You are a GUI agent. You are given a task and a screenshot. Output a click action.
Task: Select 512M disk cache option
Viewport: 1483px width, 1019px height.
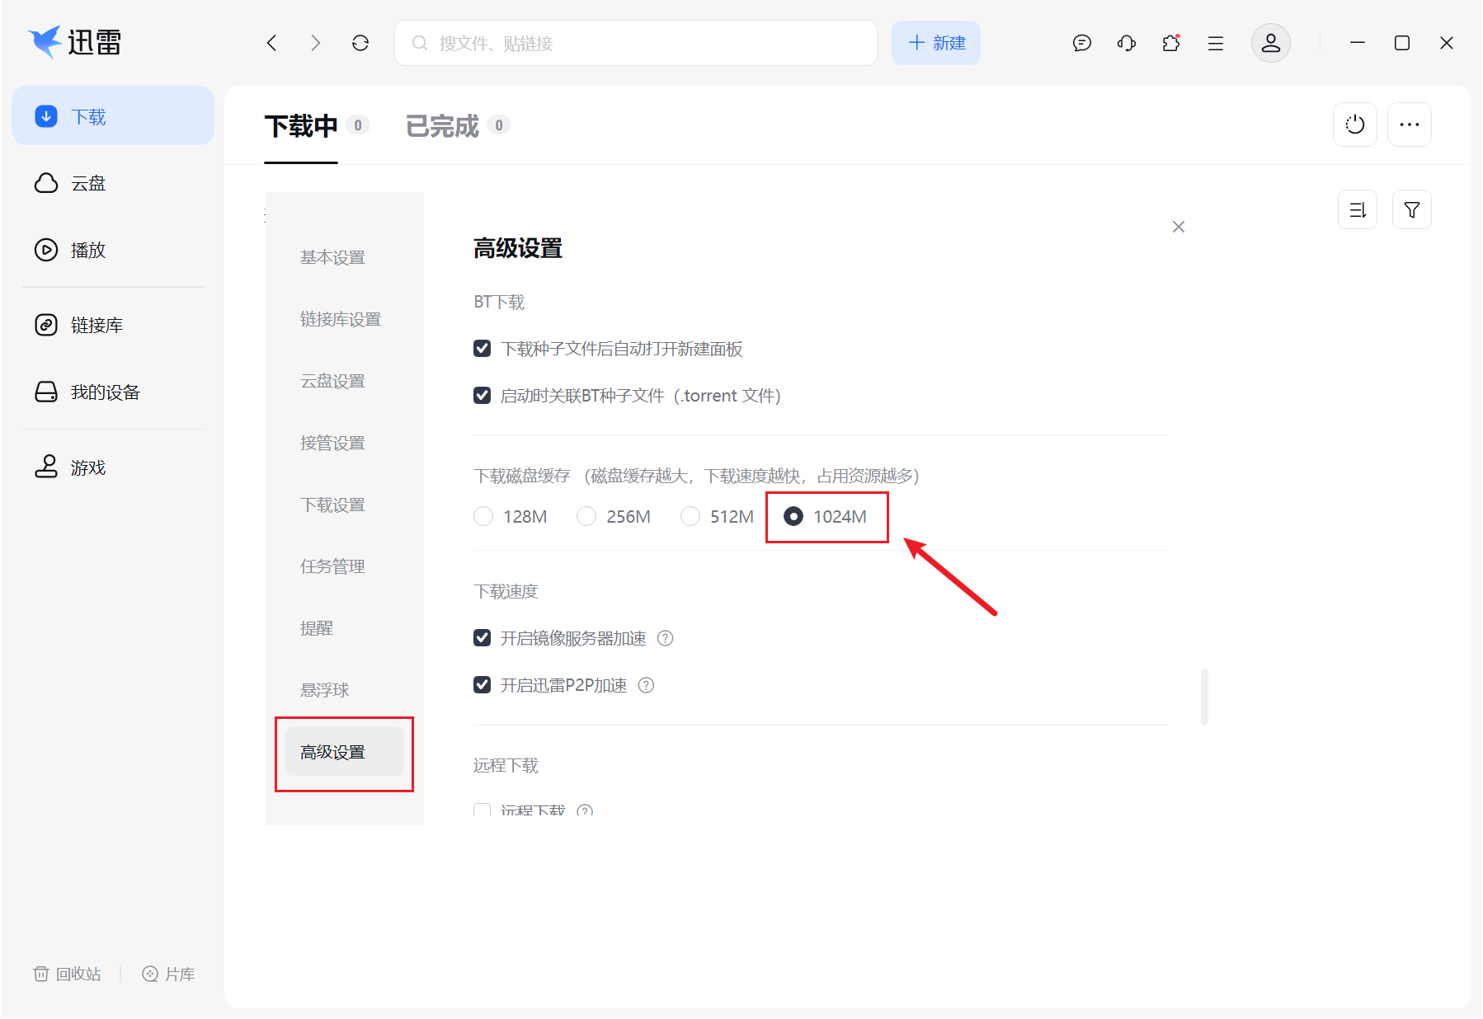click(x=690, y=516)
